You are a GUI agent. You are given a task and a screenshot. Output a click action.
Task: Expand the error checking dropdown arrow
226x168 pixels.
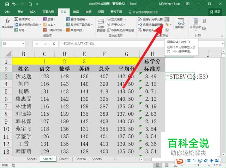coord(171,25)
